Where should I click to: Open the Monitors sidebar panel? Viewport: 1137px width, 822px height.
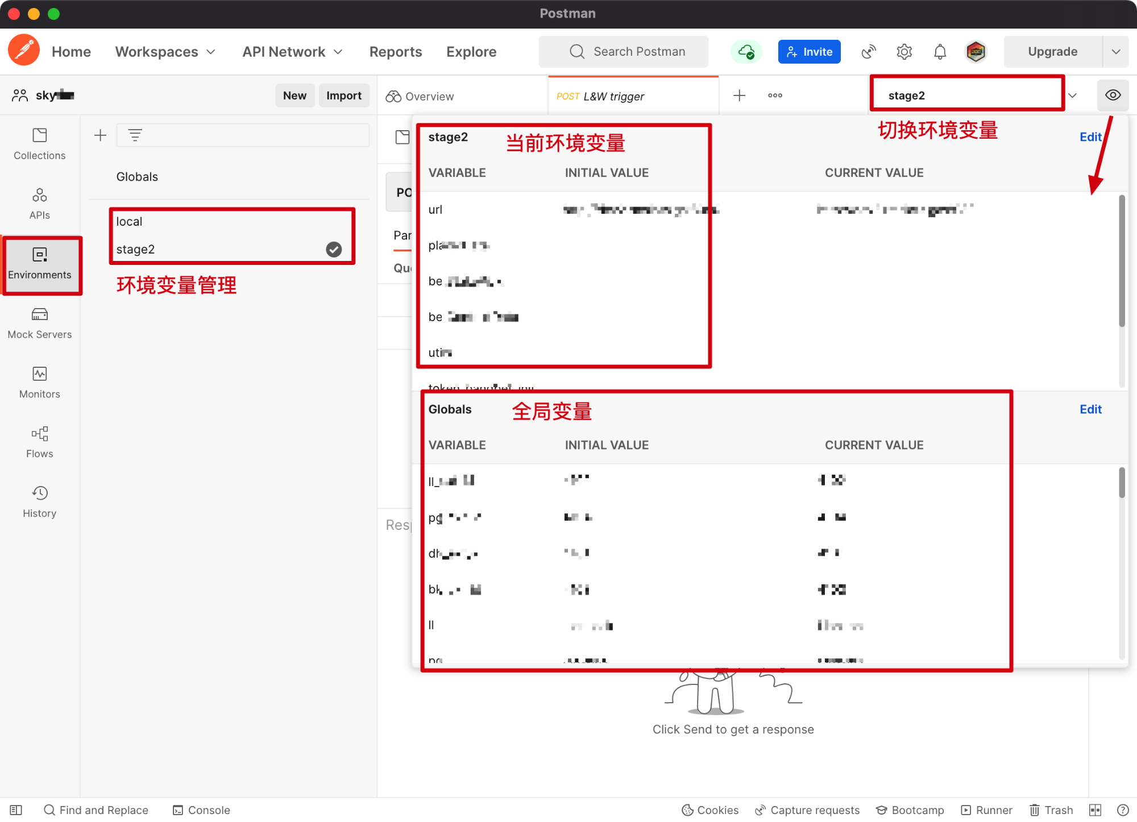(x=40, y=383)
